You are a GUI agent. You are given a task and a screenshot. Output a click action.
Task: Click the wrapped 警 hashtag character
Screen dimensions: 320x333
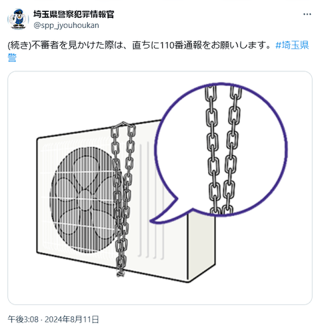tap(12, 57)
